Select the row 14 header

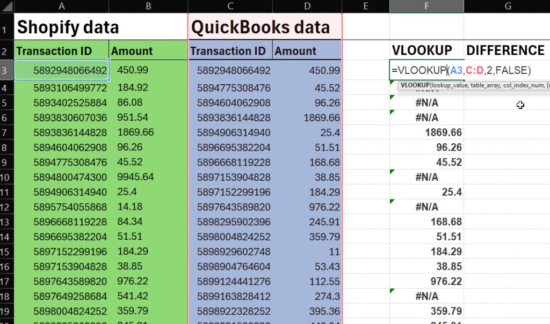click(x=6, y=237)
